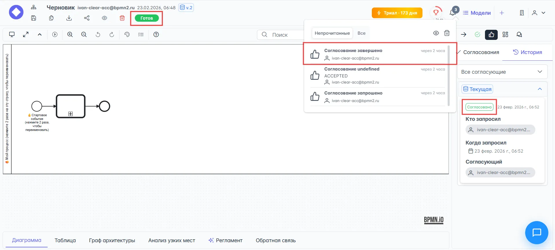Click the download diagram icon
The width and height of the screenshot is (555, 250).
pos(69,18)
